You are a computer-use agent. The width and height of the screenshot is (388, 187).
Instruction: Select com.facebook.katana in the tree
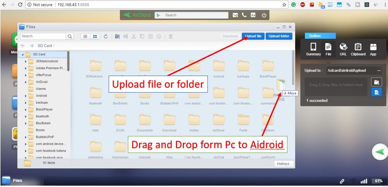click(x=51, y=151)
